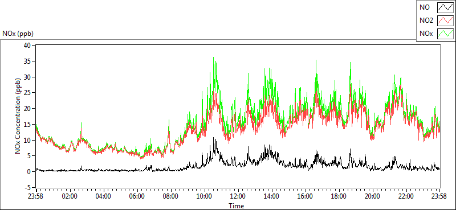Image resolution: width=456 pixels, height=210 pixels.
Task: Click the 20:00 x-axis tick label
Action: 373,196
